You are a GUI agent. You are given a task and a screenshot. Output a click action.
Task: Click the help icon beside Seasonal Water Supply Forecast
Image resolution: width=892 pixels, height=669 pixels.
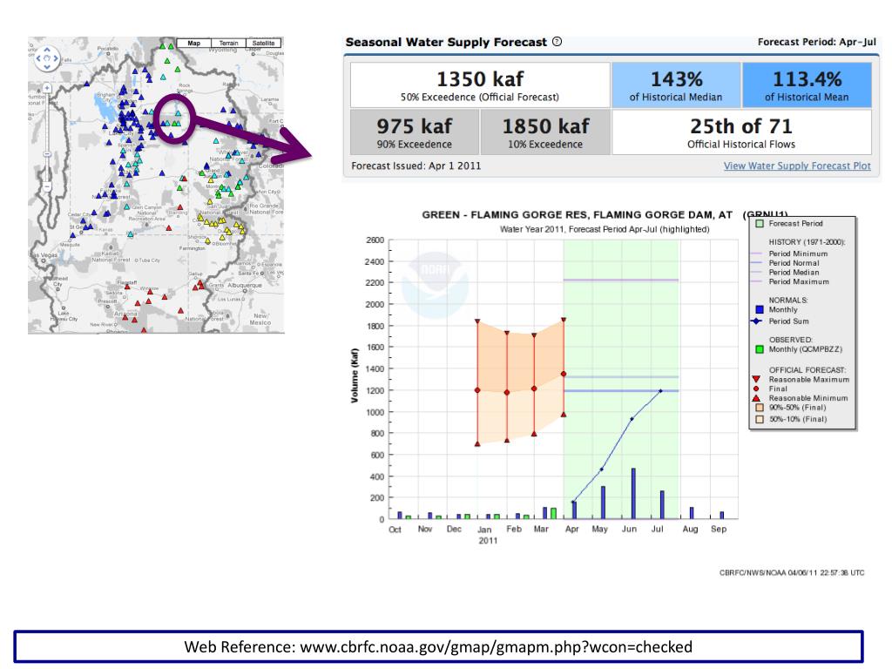click(557, 42)
